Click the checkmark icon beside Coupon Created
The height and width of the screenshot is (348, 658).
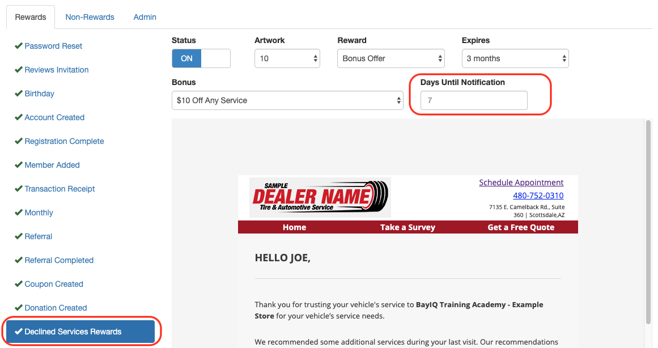(19, 284)
